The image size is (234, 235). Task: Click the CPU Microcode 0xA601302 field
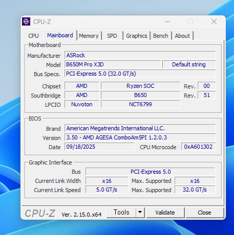point(198,147)
